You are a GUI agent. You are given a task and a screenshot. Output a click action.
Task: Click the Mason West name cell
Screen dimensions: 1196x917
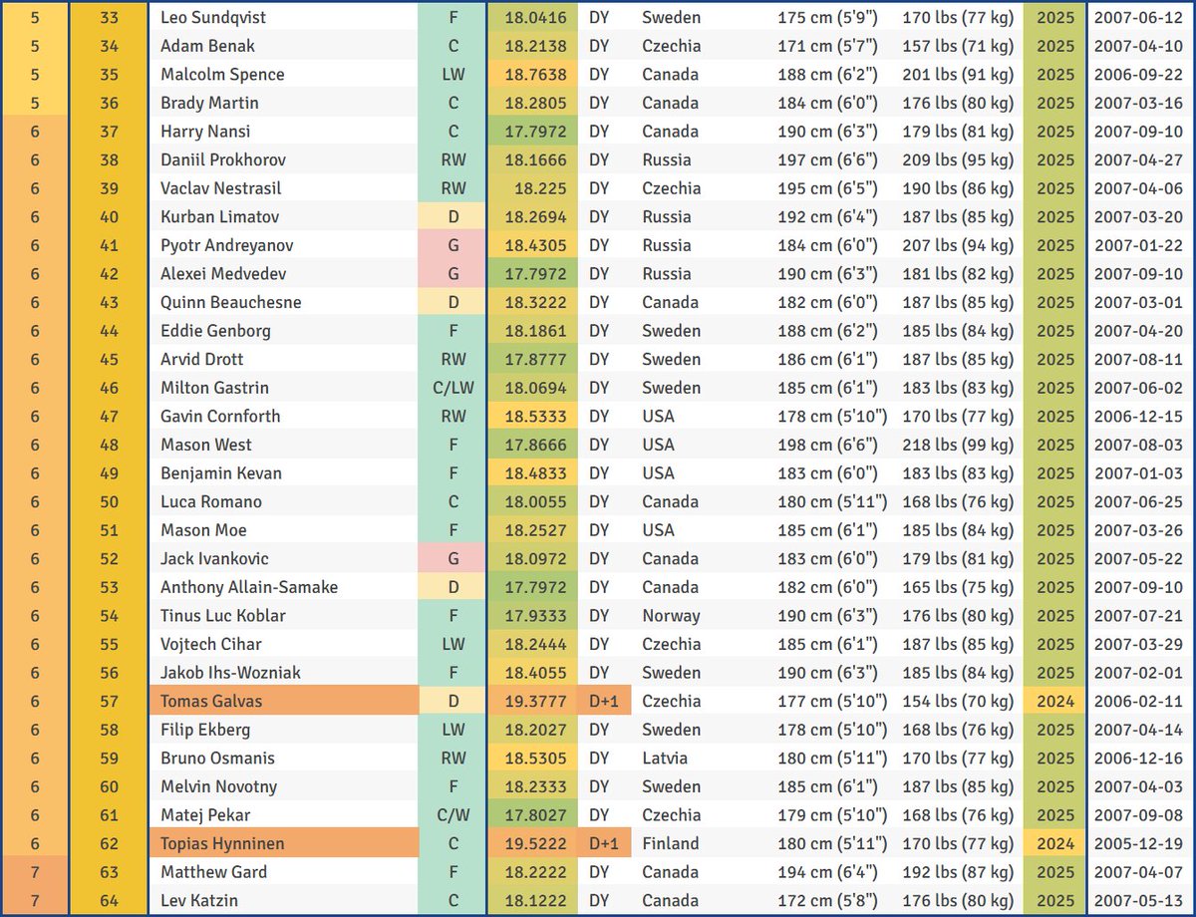pyautogui.click(x=283, y=445)
